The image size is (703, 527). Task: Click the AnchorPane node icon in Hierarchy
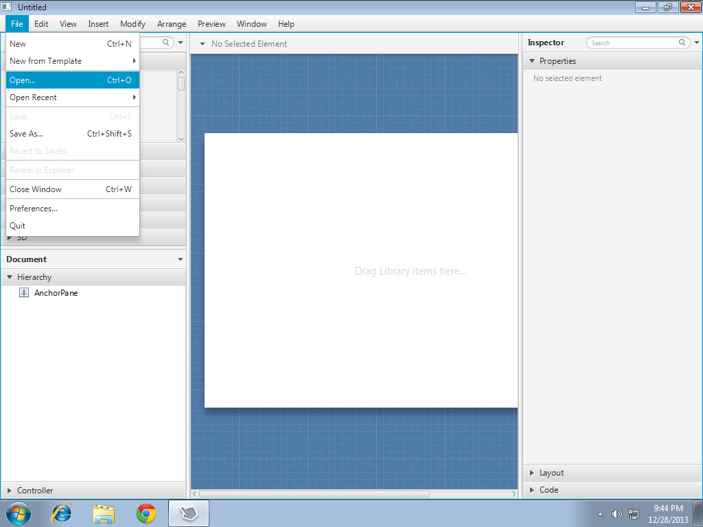pyautogui.click(x=25, y=293)
